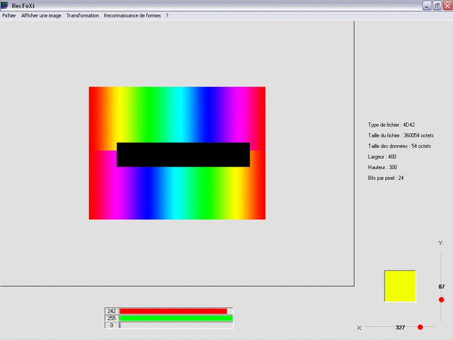Close the RecFoXi window
This screenshot has width=453, height=340.
click(447, 6)
